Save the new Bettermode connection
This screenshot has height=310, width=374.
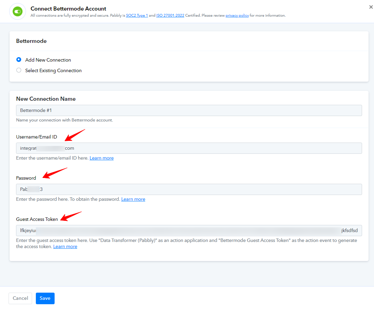click(45, 298)
